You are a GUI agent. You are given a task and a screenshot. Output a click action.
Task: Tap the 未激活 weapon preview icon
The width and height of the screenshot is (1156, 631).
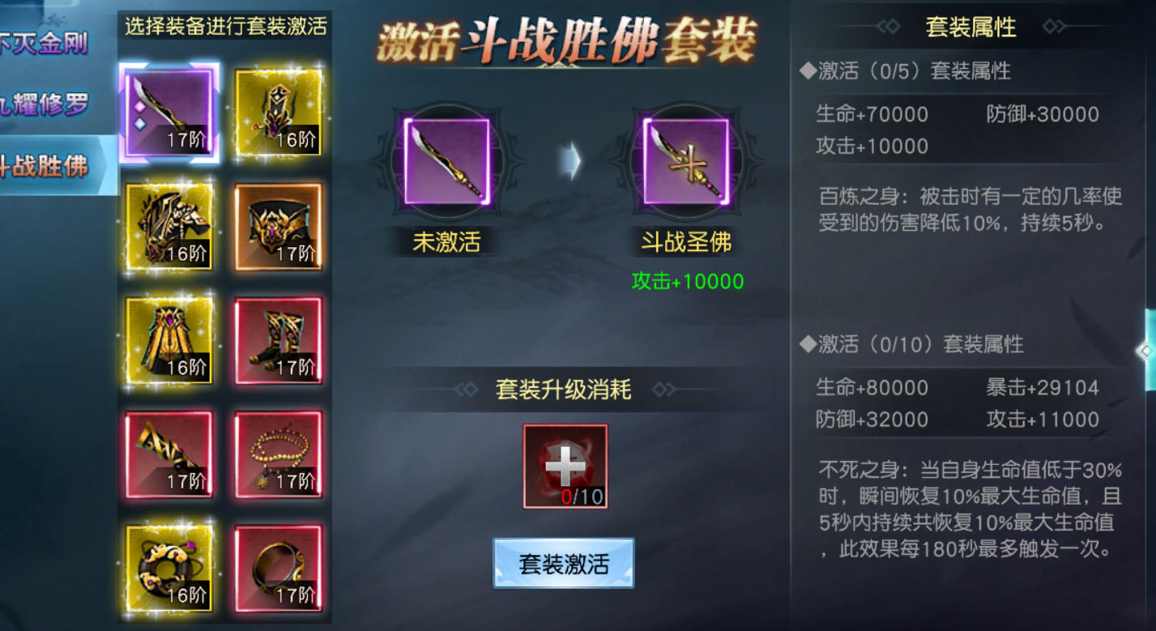click(447, 161)
